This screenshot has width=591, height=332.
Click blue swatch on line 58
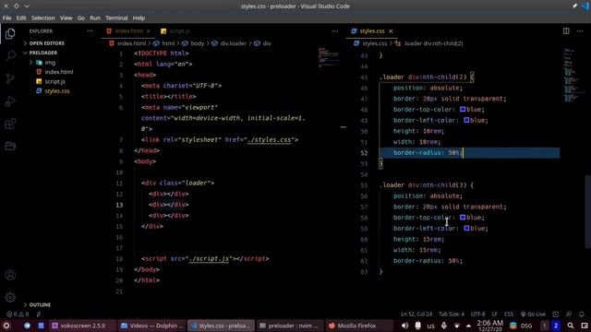[x=463, y=218]
